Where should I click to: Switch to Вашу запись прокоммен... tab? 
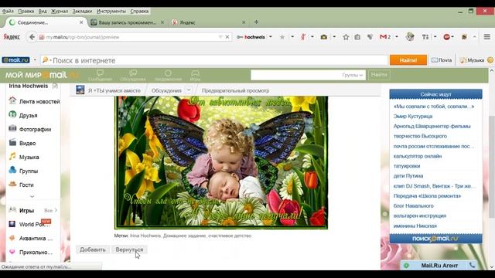click(127, 22)
